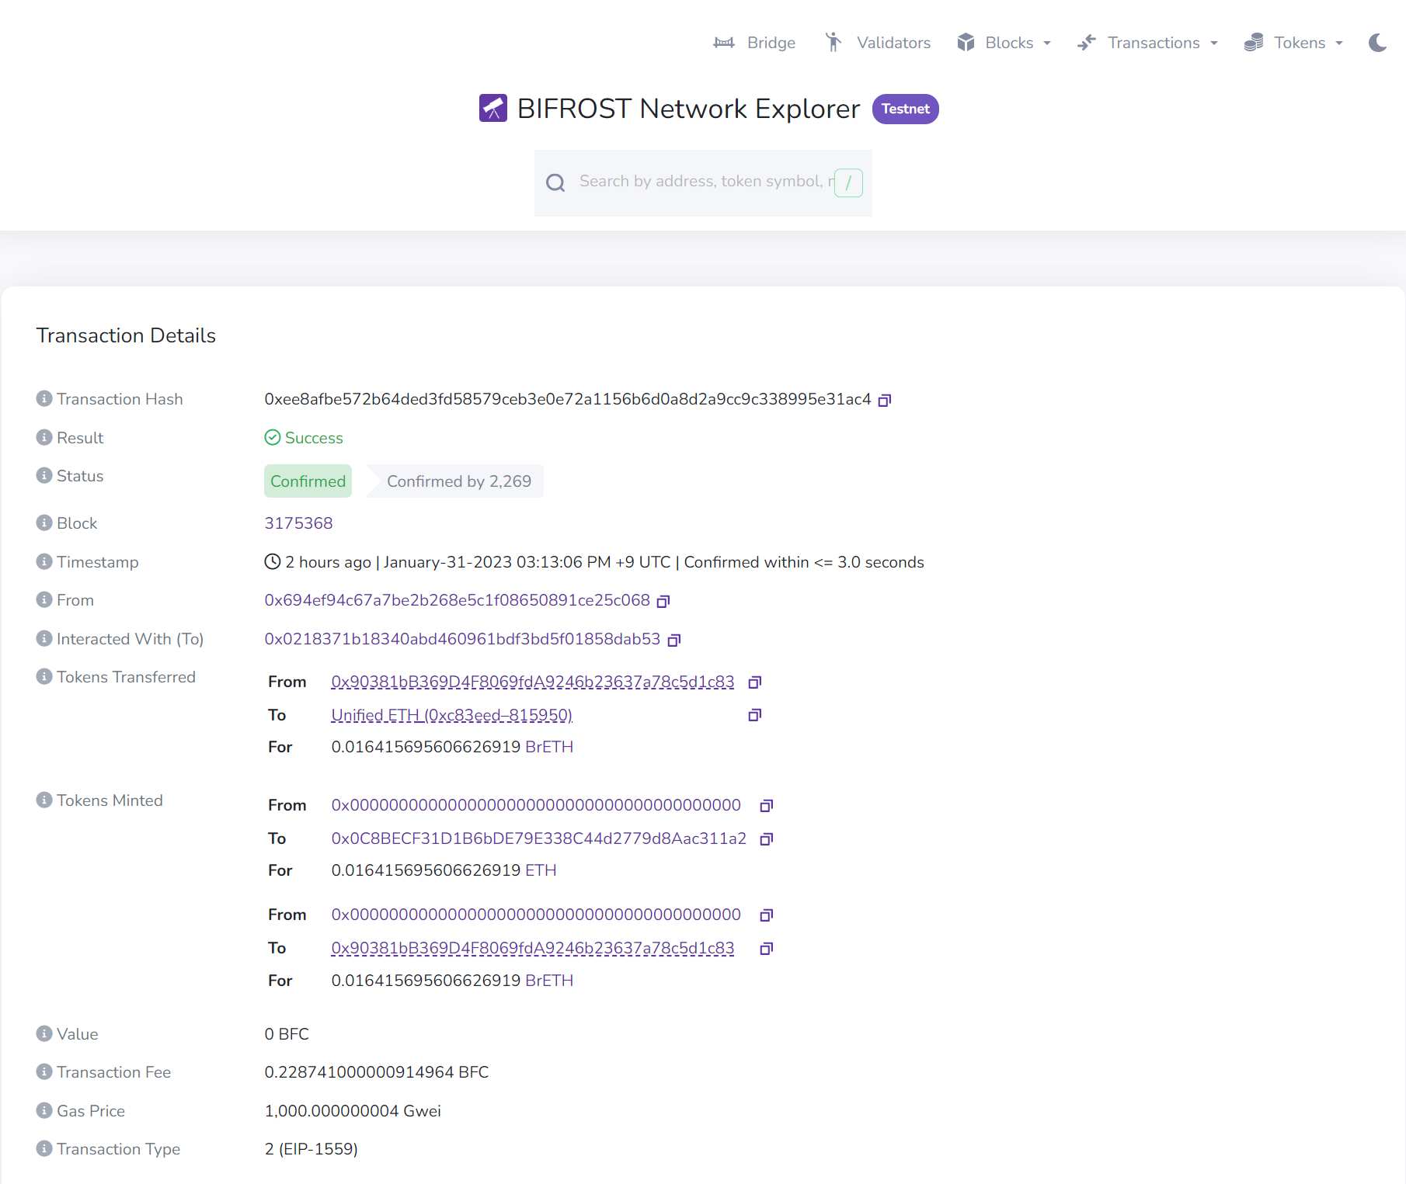Click the 0.228741000000914964 BFC fee value
Image resolution: width=1406 pixels, height=1184 pixels.
click(x=377, y=1072)
